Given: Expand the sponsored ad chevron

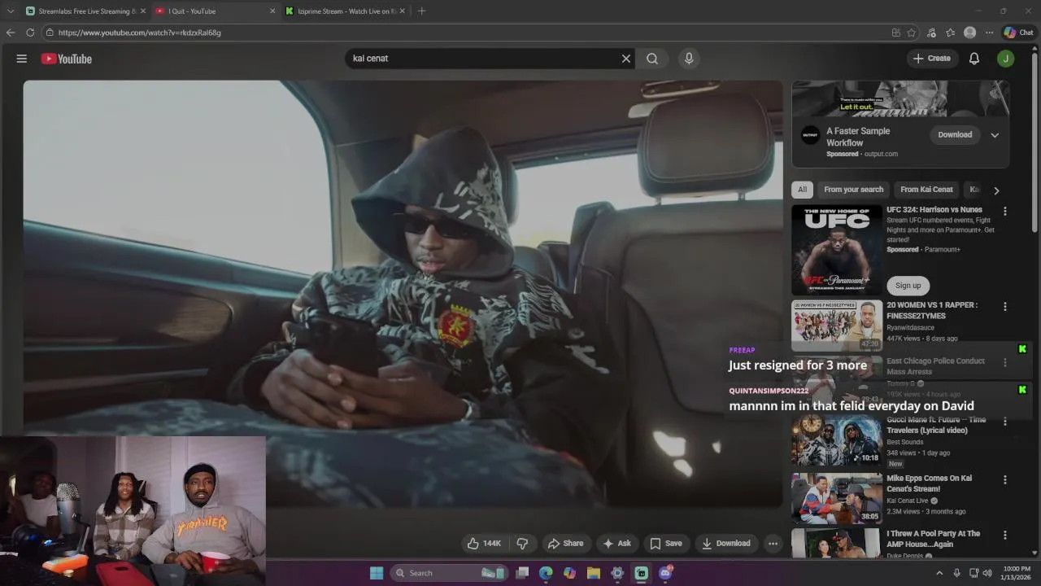Looking at the screenshot, I should coord(995,135).
